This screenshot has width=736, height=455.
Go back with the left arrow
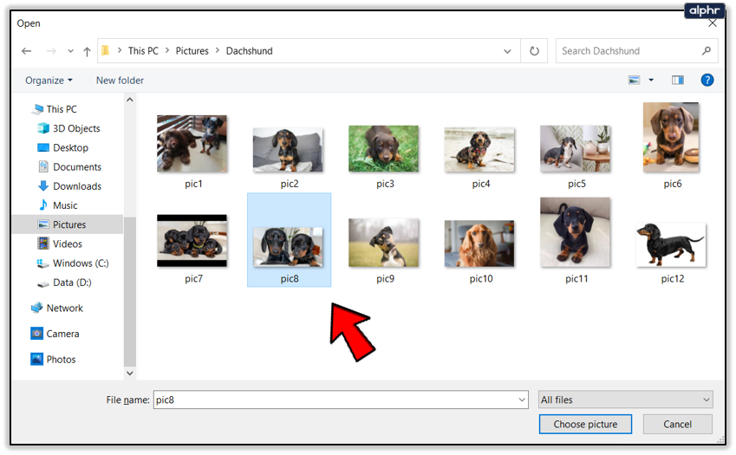pos(26,50)
